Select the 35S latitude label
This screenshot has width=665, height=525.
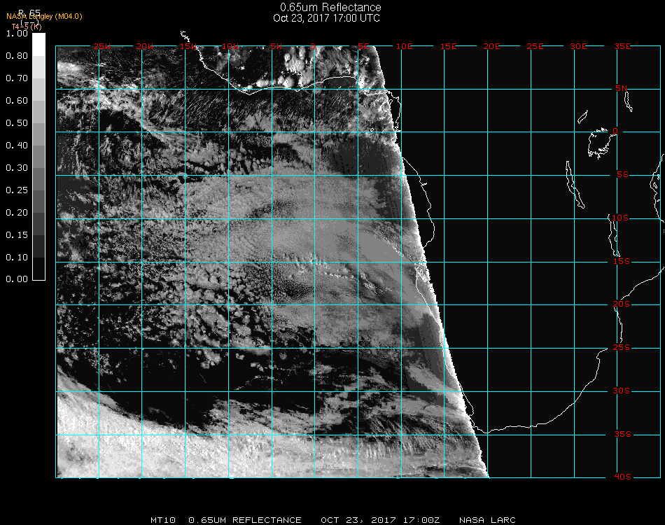click(x=622, y=434)
